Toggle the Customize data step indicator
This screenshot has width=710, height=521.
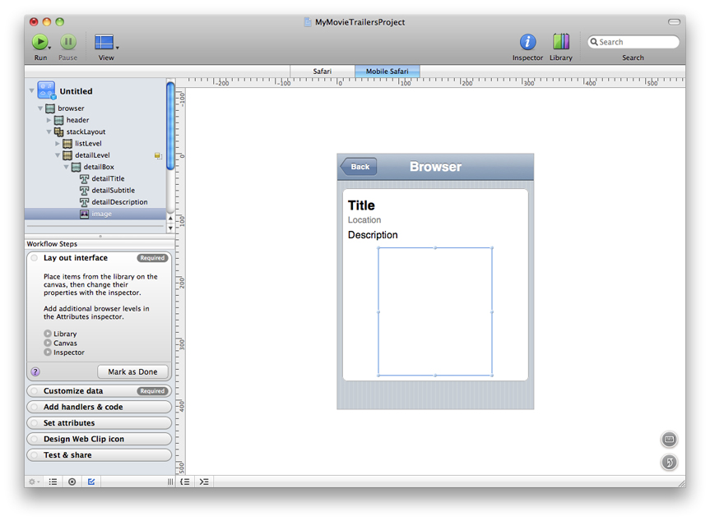[x=35, y=391]
